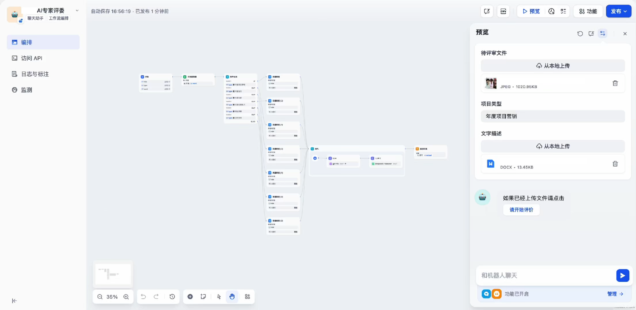View run history clock icon

click(551, 11)
